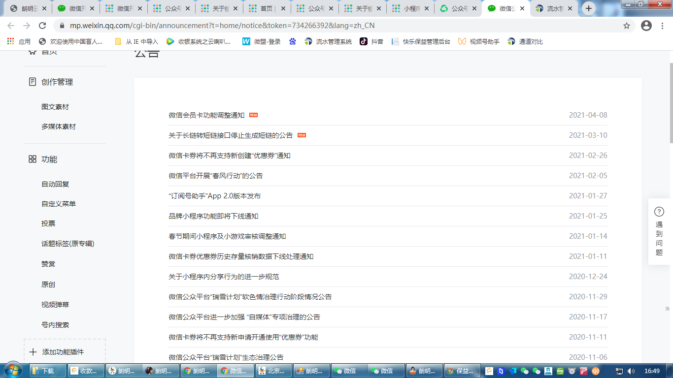The height and width of the screenshot is (378, 673).
Task: Open 关于长链转短链接口停止生成短链的公告
Action: tap(231, 135)
